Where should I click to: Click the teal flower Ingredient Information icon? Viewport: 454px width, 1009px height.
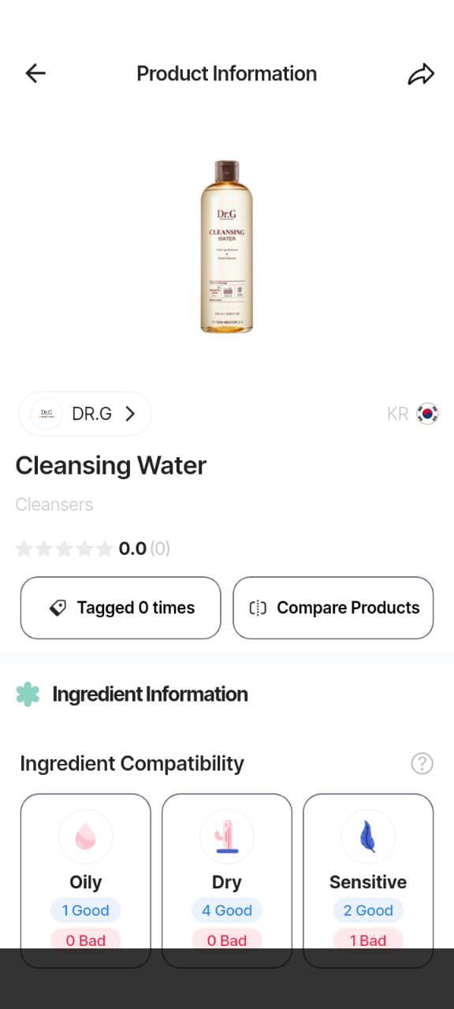pyautogui.click(x=28, y=694)
